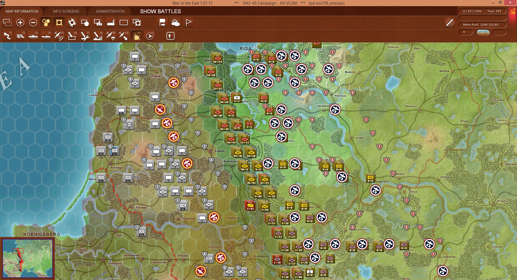Open the weather sun-and-cloud icon
The width and height of the screenshot is (517, 280).
[x=176, y=23]
